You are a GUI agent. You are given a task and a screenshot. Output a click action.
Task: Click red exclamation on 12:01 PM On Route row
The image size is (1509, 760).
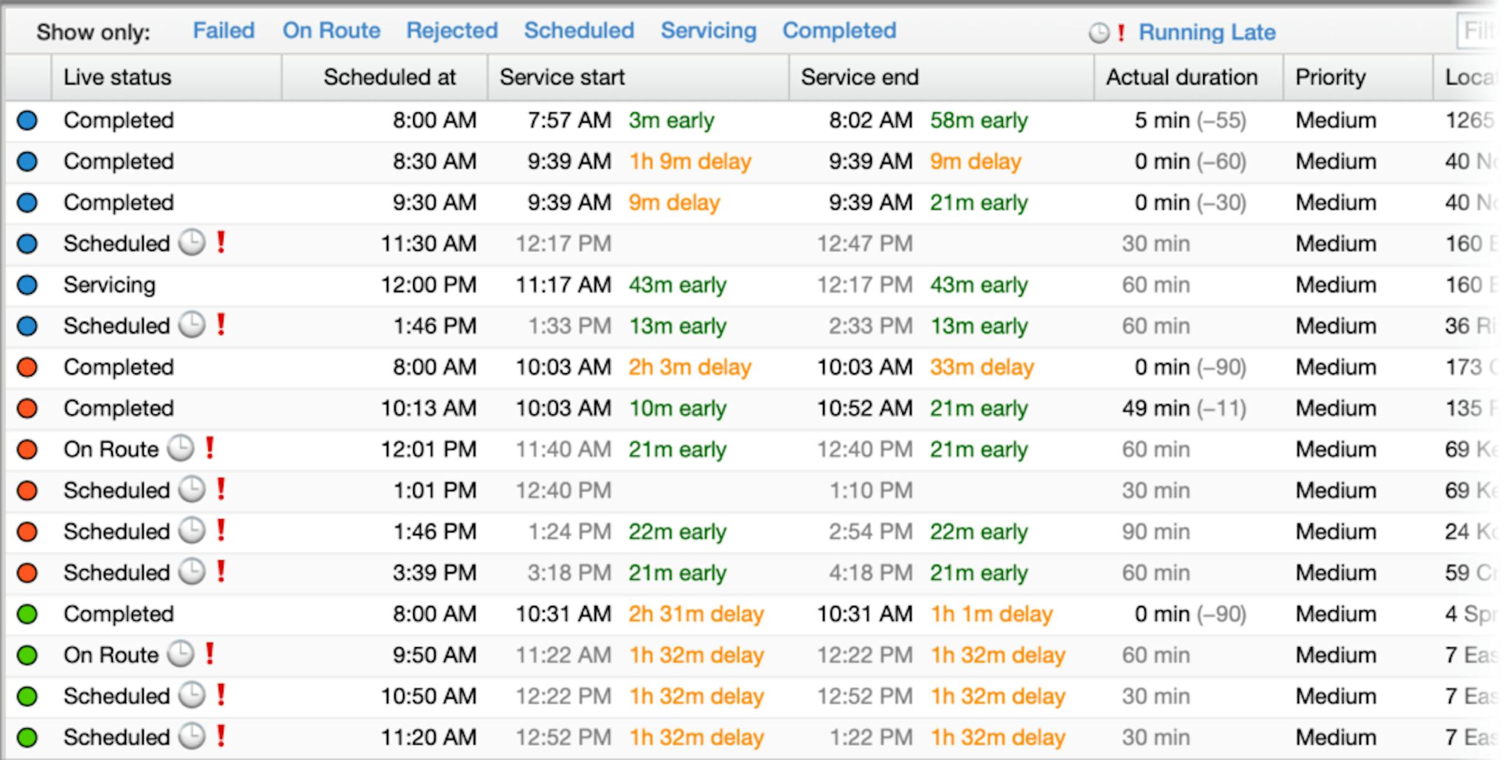[210, 448]
